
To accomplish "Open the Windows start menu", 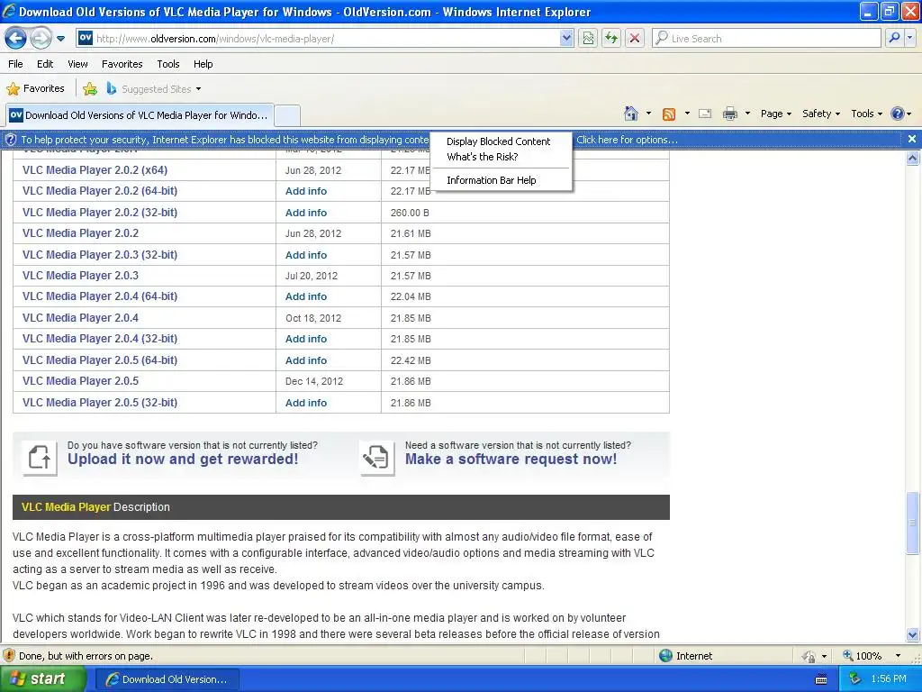I will coord(42,678).
